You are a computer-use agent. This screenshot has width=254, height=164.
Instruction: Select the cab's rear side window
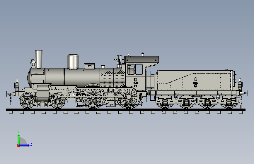[x=139, y=69]
